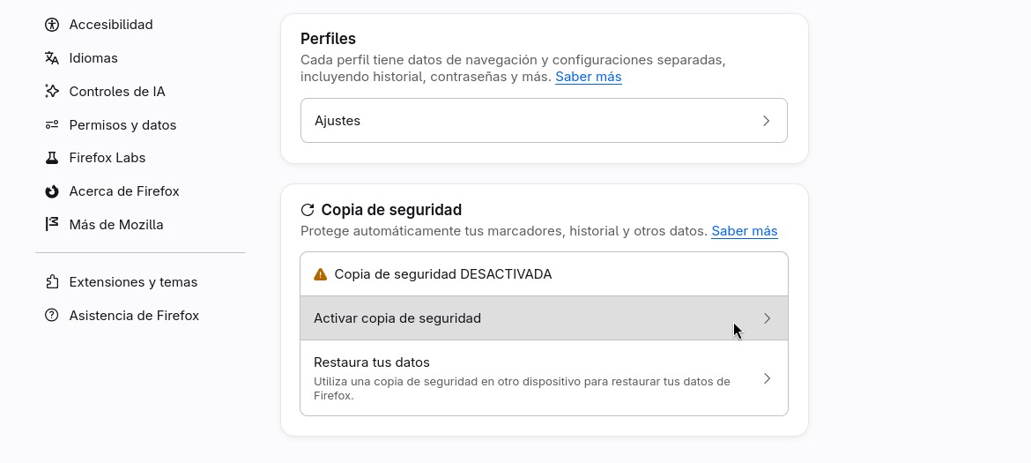Click the Restaura tus datos chevron
The image size is (1031, 463).
767,378
